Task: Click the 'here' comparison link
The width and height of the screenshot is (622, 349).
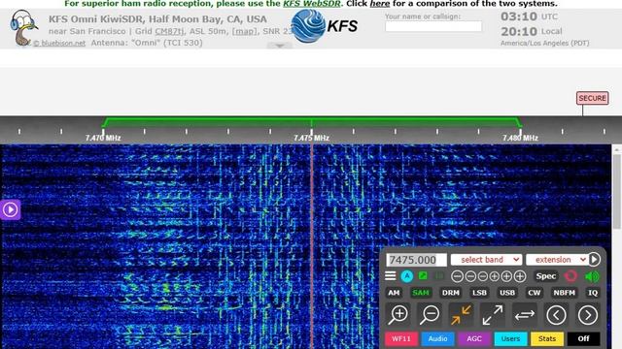Action: point(380,4)
